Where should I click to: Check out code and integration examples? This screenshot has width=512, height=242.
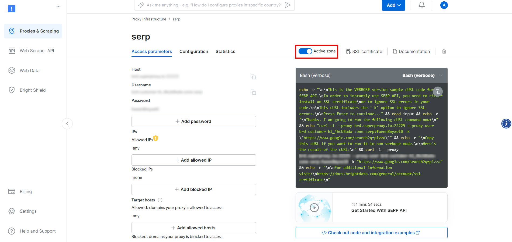[x=371, y=233]
